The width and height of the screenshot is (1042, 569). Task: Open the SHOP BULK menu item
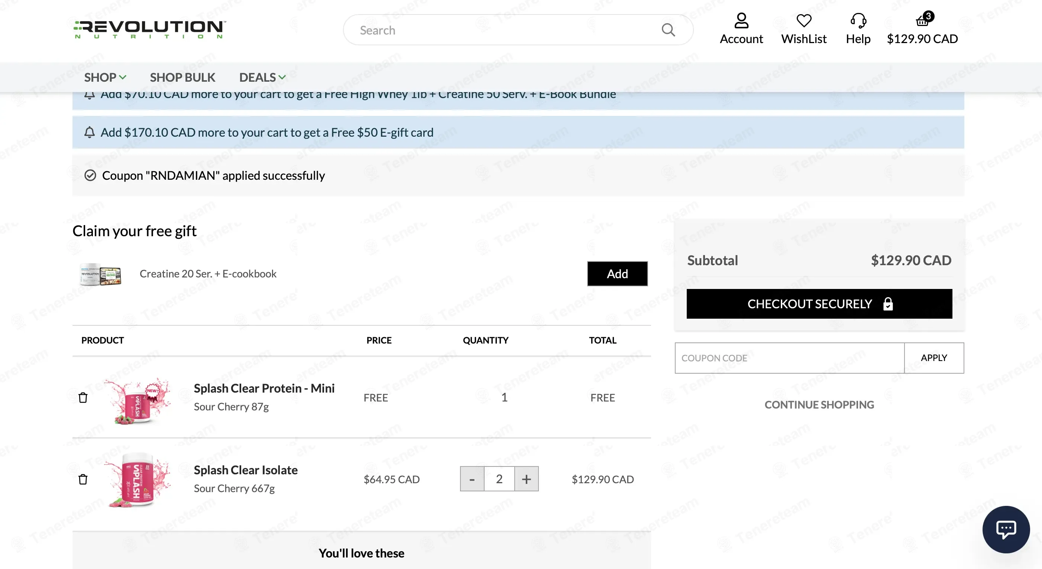(182, 77)
